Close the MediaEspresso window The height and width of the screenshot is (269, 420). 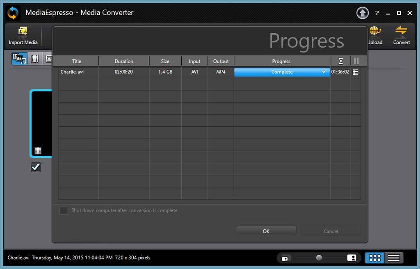(410, 13)
